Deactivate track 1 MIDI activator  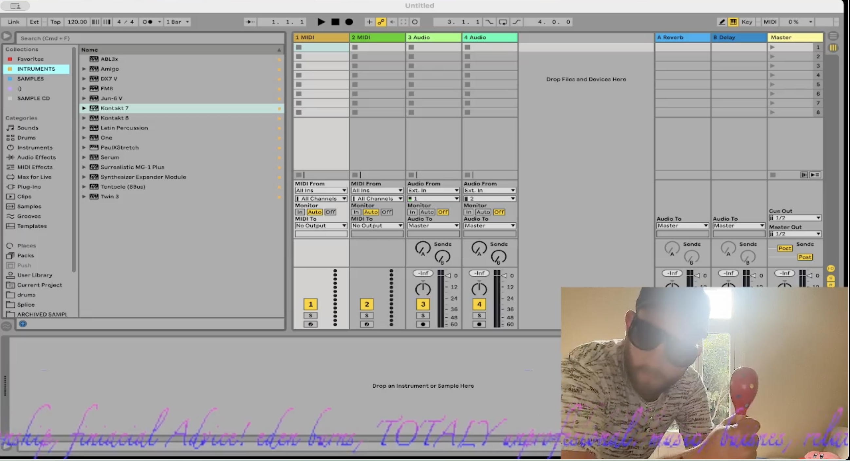tap(310, 304)
